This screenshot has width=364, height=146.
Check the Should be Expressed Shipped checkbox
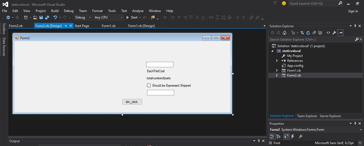(x=149, y=86)
